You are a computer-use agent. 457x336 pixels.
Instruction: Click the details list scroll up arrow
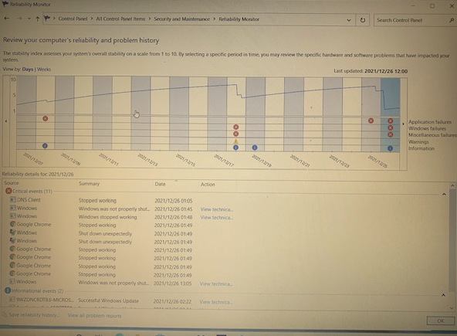coord(452,185)
